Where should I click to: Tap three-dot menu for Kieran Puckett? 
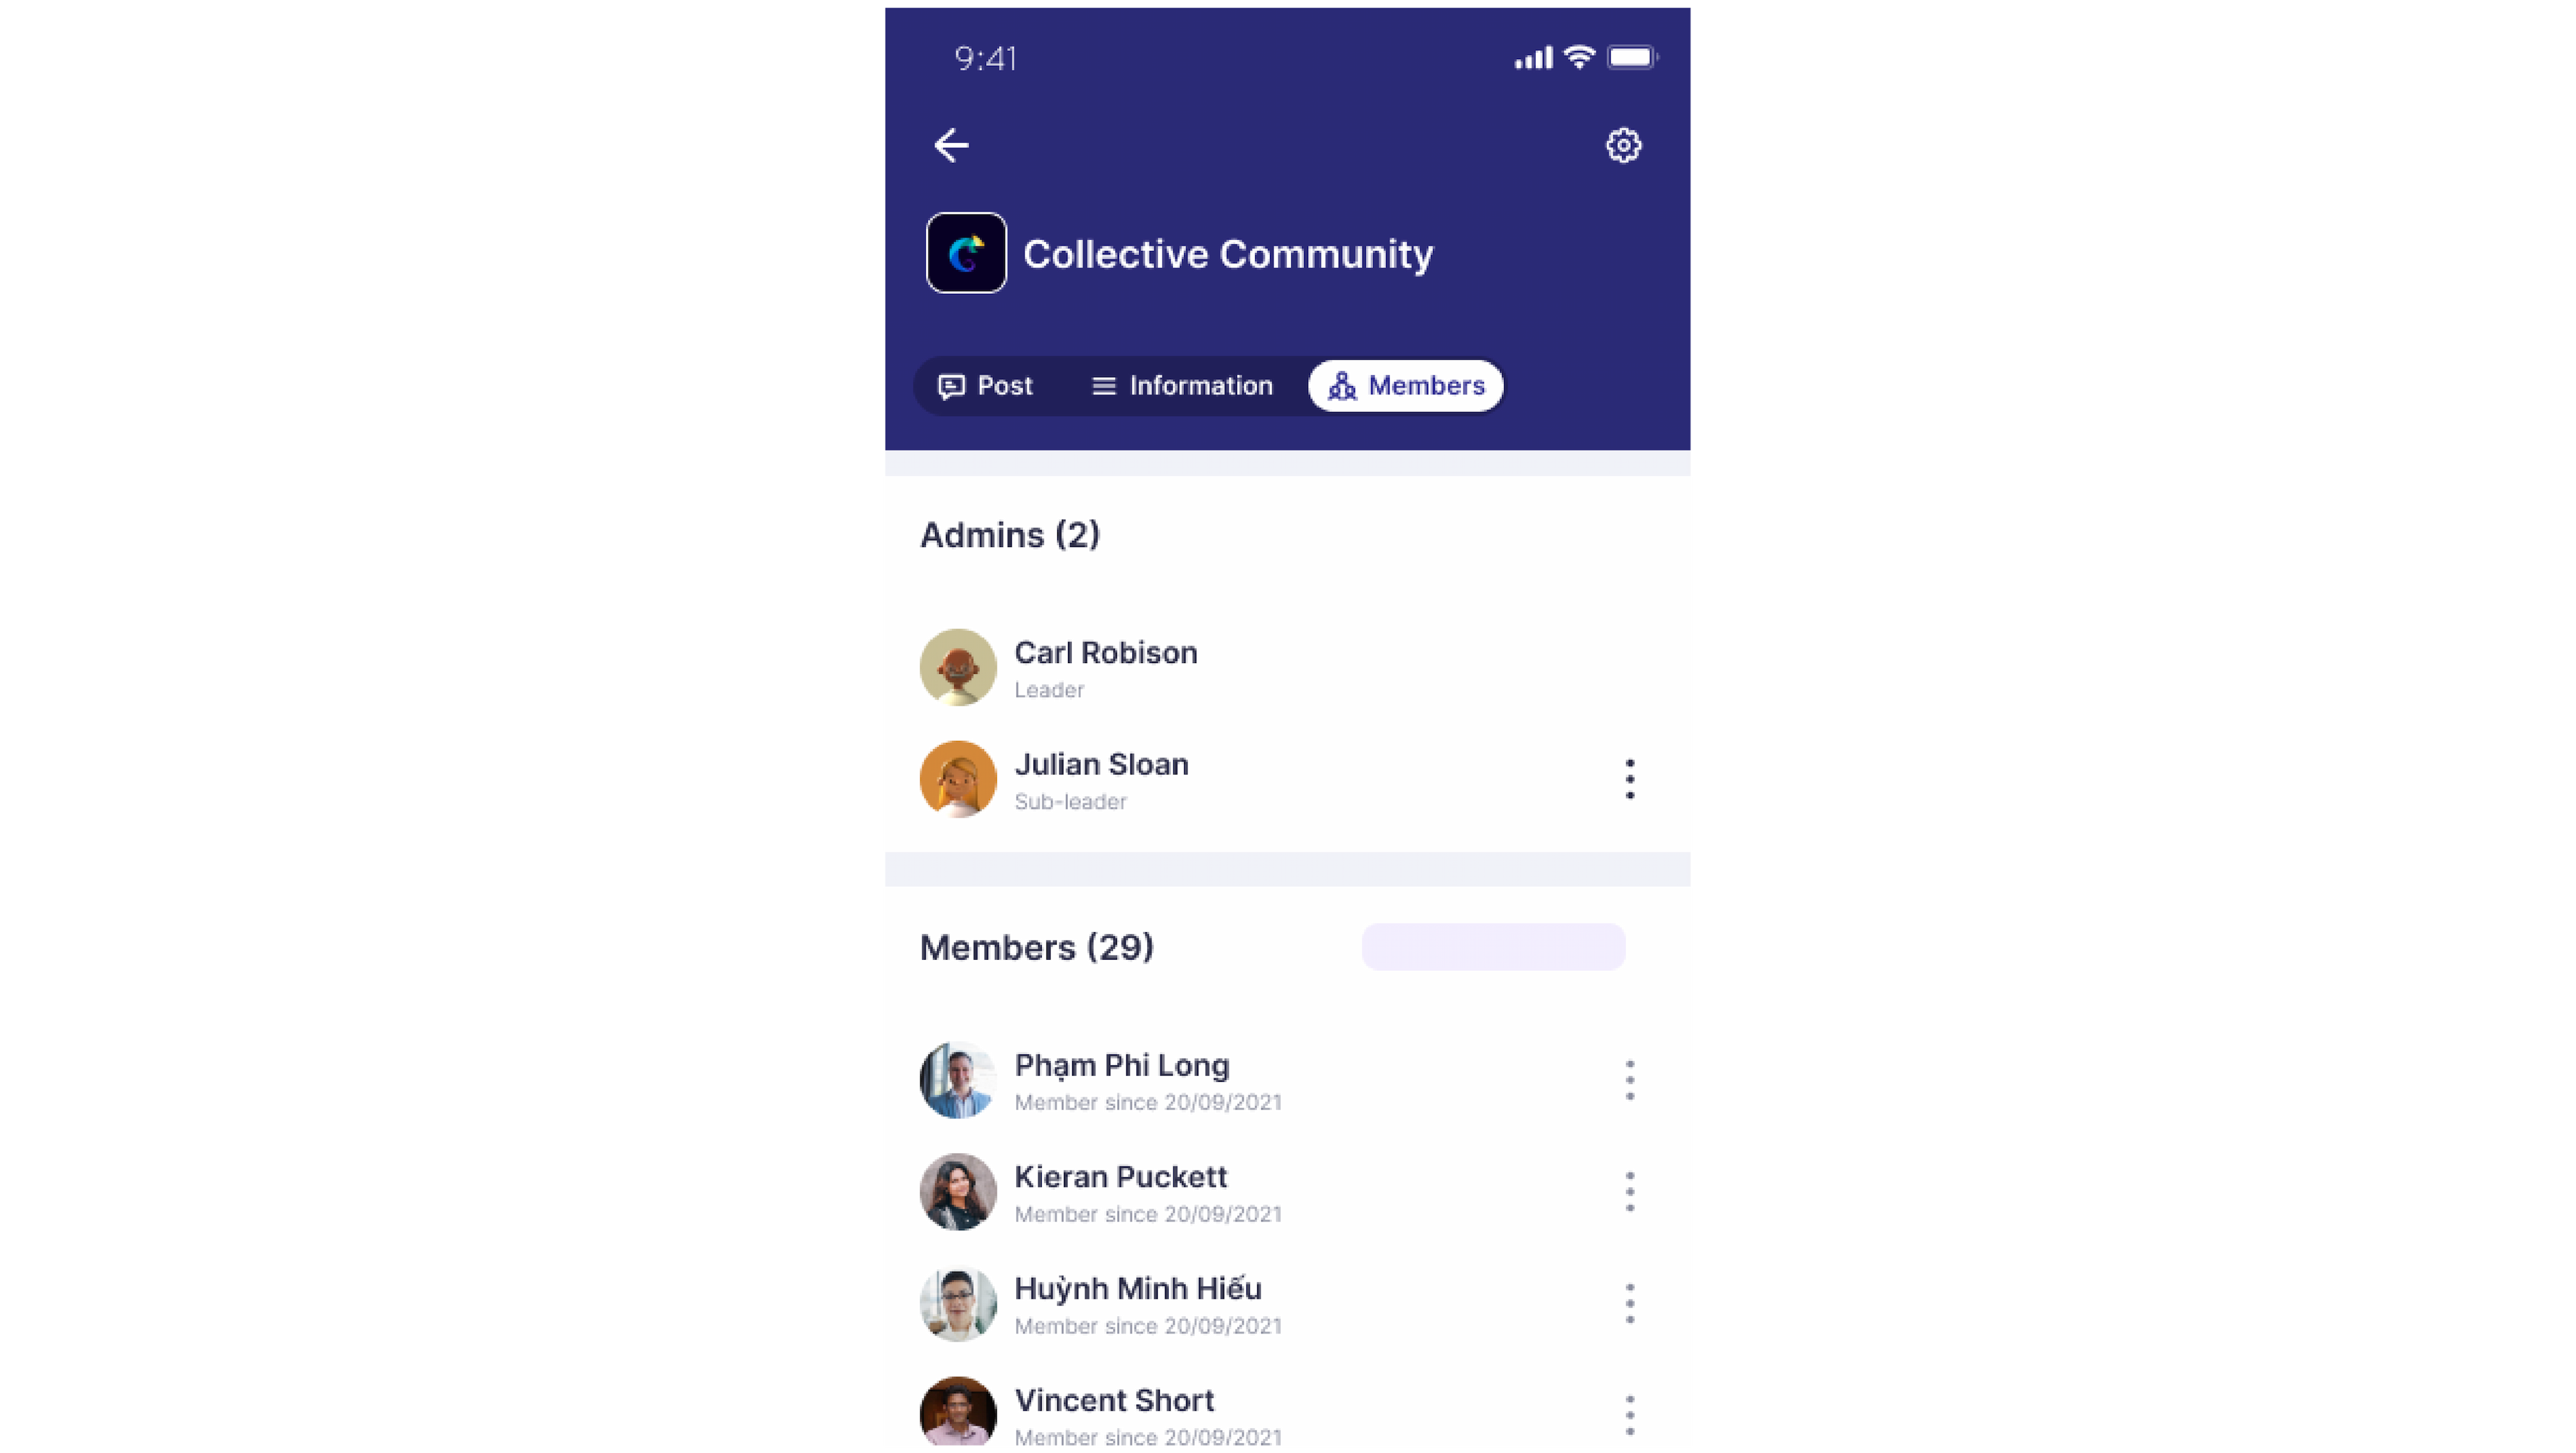(x=1629, y=1191)
